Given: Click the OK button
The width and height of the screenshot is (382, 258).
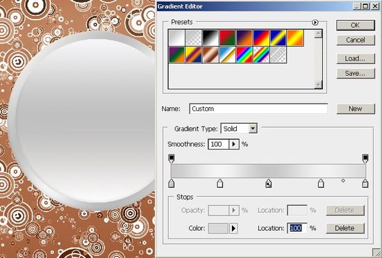Looking at the screenshot, I should (356, 25).
